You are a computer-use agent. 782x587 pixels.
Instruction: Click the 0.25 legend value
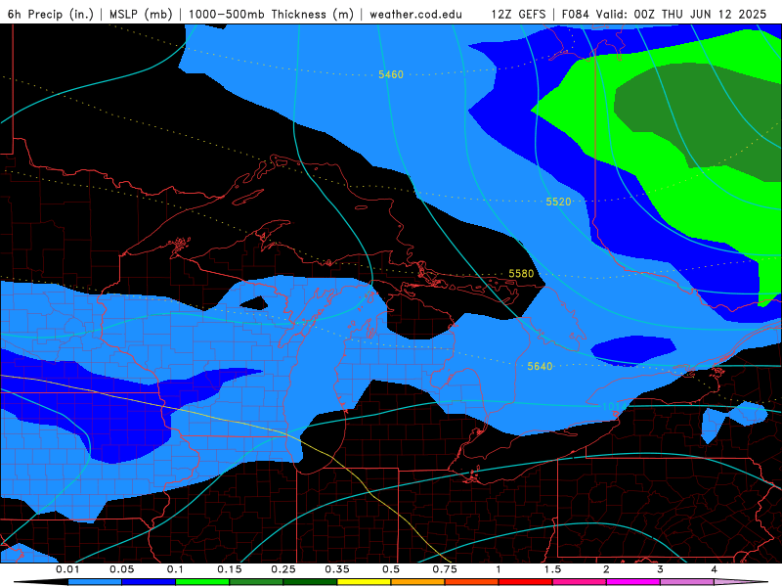283,569
